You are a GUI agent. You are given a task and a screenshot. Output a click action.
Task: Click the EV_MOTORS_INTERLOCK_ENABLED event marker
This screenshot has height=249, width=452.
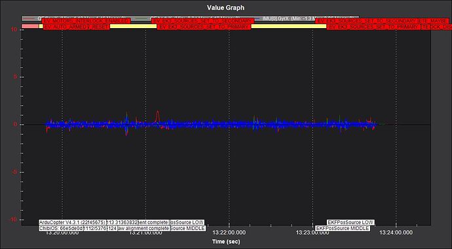(x=86, y=21)
